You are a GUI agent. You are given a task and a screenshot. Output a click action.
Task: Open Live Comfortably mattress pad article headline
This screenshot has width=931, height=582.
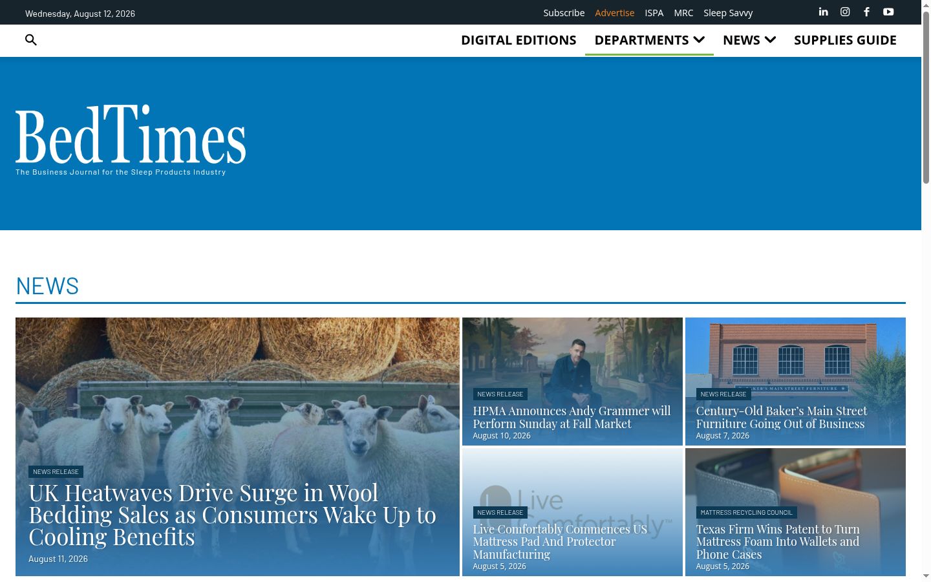560,542
